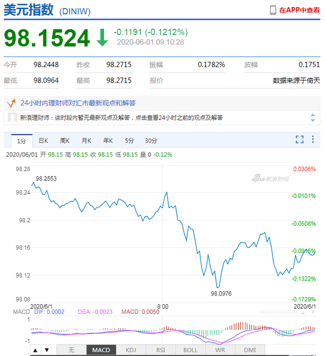Image resolution: width=327 pixels, height=356 pixels.
Task: Step up the advisor message spinner arrow
Action: 313,115
